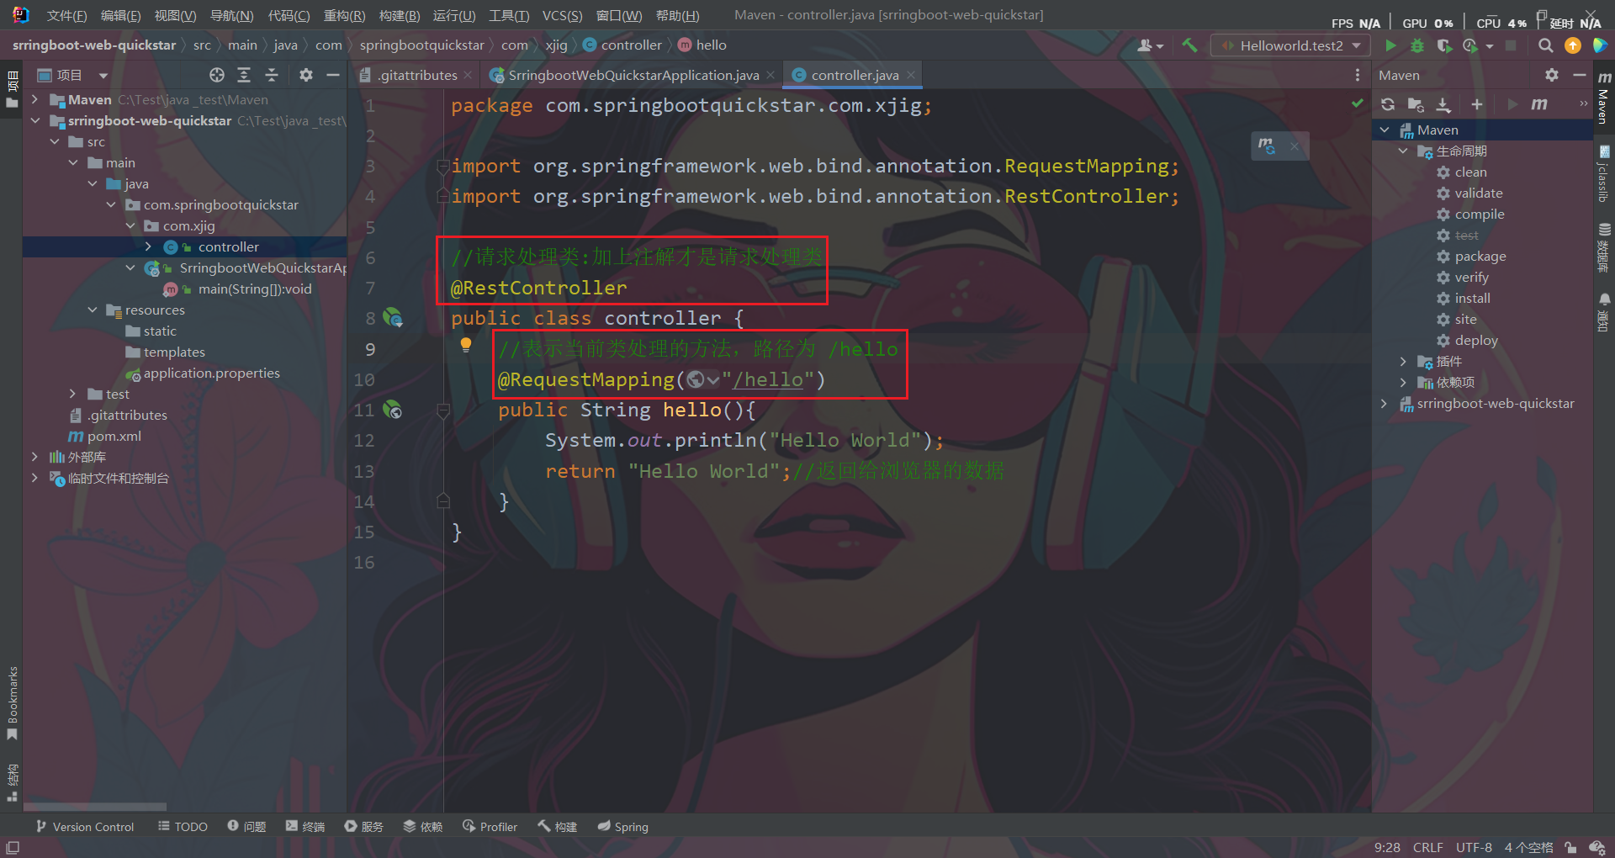The width and height of the screenshot is (1615, 858).
Task: Expand the Maven module node in Project tree
Action: (x=35, y=99)
